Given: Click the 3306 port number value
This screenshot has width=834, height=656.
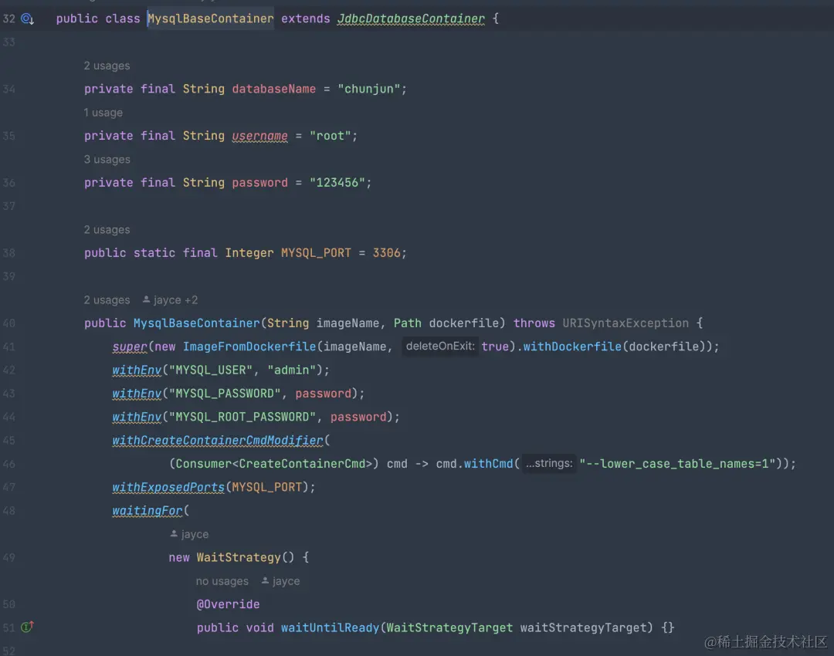Looking at the screenshot, I should [x=386, y=253].
